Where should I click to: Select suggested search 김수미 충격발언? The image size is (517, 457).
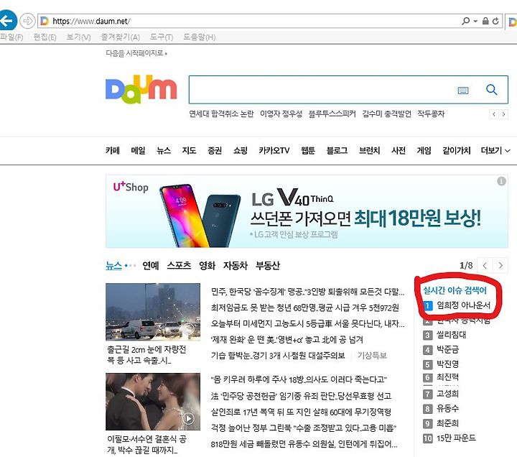pyautogui.click(x=386, y=114)
